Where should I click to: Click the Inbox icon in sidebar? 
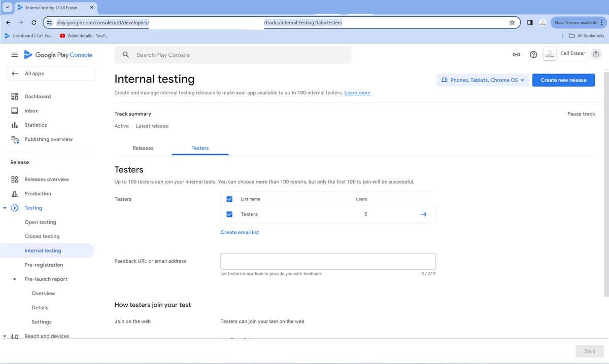pos(15,111)
